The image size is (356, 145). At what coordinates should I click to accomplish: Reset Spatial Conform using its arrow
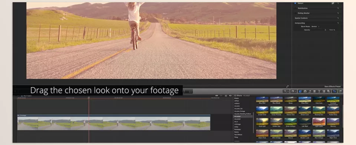click(x=338, y=18)
